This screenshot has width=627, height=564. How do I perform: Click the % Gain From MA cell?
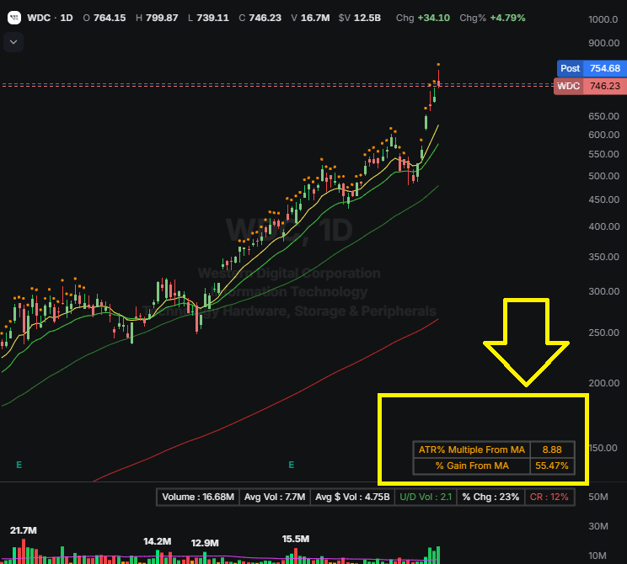coord(471,466)
